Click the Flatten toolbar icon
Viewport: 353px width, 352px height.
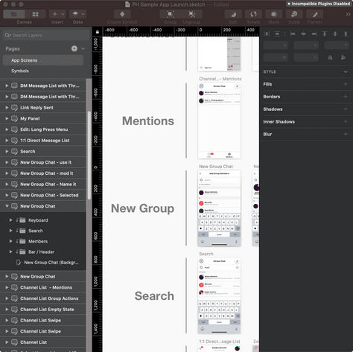click(x=314, y=14)
